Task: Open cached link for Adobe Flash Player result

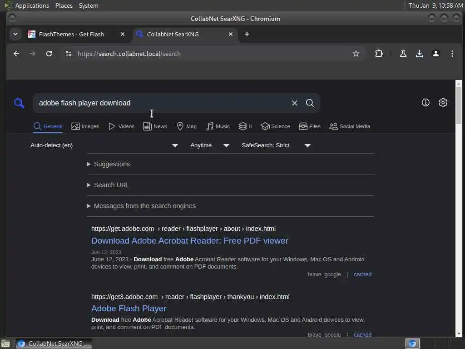Action: (362, 335)
